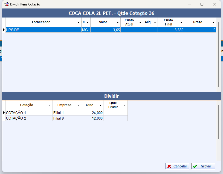Expand the Valor column dropdown arrow

pyautogui.click(x=118, y=22)
